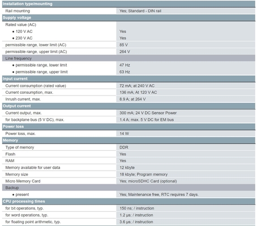257x226 pixels.
Task: Select the 'RAM' row label
Action: click(x=10, y=160)
